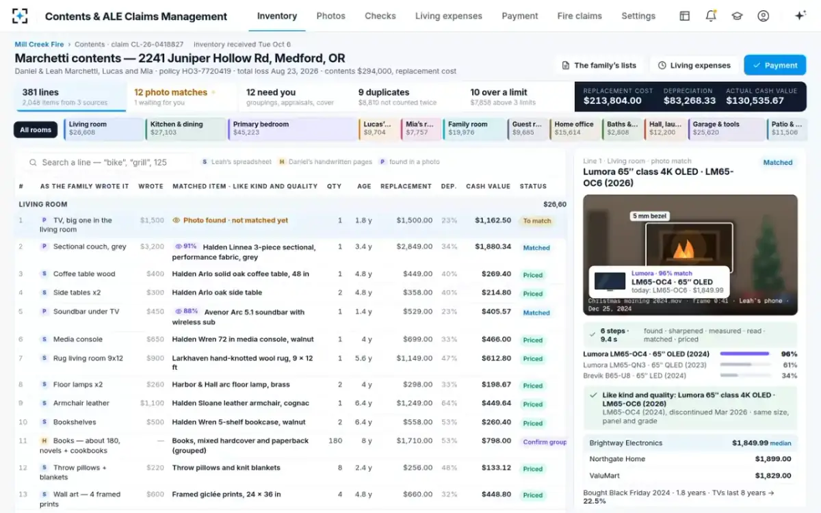This screenshot has height=513, width=821.
Task: Click the S badge on Armchair leather row
Action: (44, 404)
